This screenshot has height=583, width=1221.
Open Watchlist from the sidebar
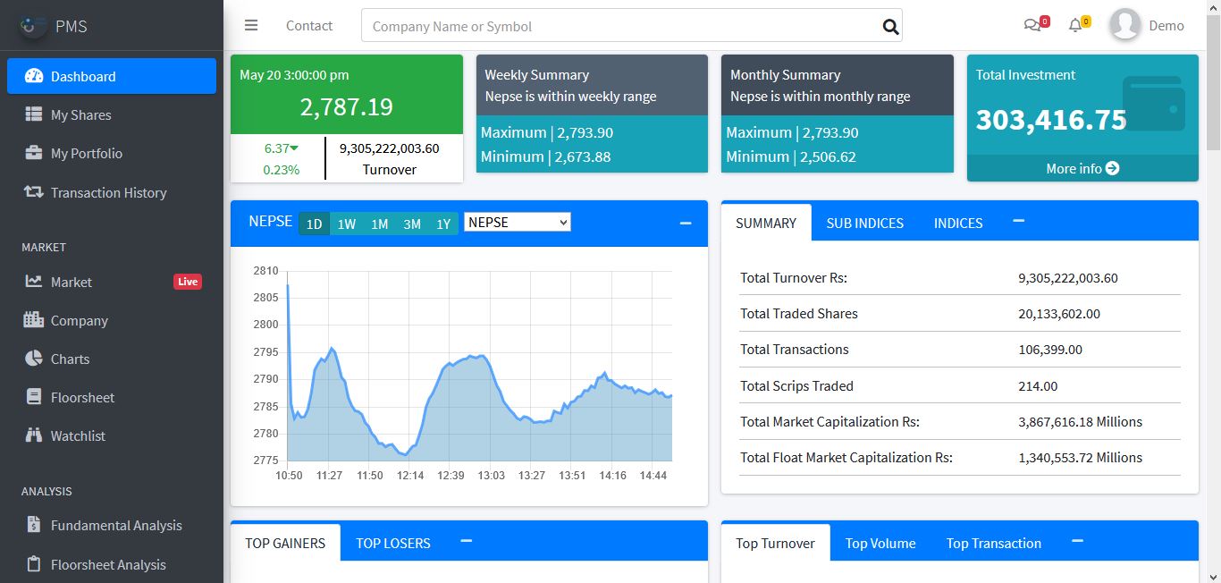tap(78, 436)
